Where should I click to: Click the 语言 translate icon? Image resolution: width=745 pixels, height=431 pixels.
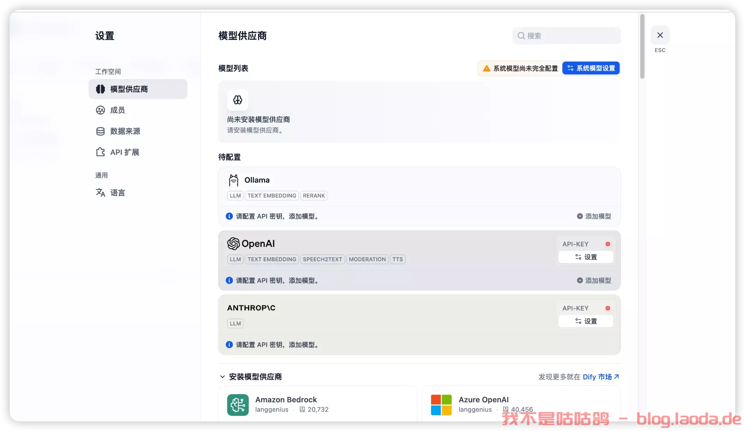(100, 193)
